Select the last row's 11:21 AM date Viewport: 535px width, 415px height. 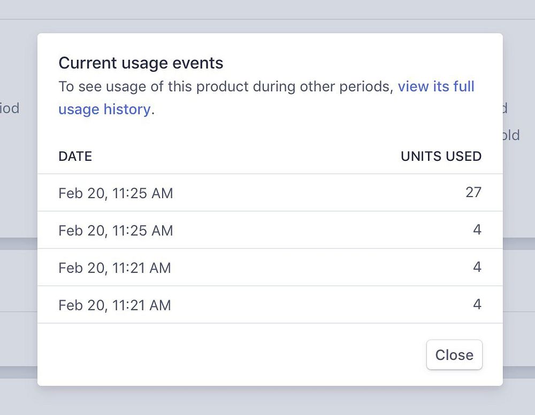tap(114, 305)
